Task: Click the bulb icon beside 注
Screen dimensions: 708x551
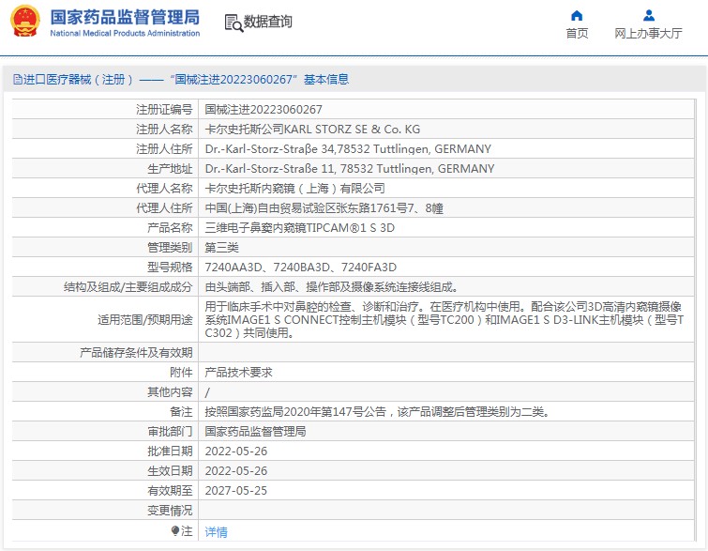Action: [175, 530]
